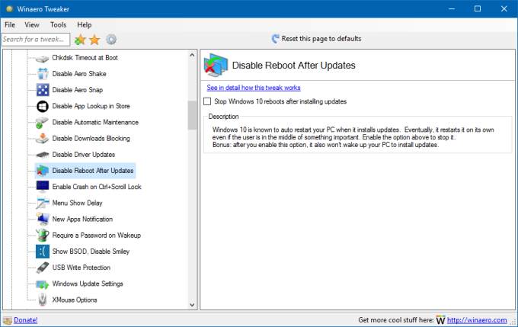Open the View menu
518x327 pixels.
pyautogui.click(x=32, y=25)
